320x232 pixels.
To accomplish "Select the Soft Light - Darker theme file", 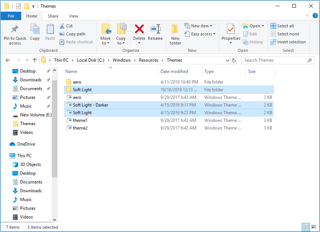I will (x=169, y=105).
